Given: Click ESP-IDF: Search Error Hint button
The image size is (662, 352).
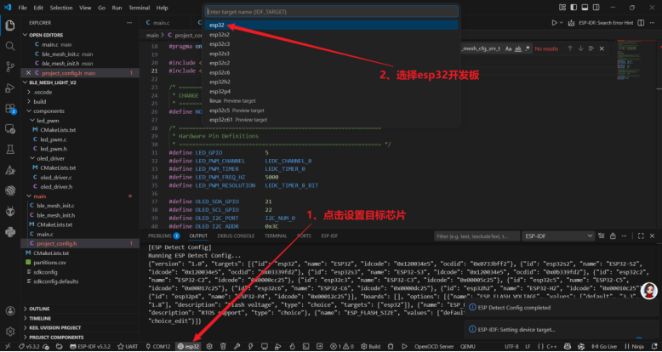Looking at the screenshot, I should click(x=606, y=23).
